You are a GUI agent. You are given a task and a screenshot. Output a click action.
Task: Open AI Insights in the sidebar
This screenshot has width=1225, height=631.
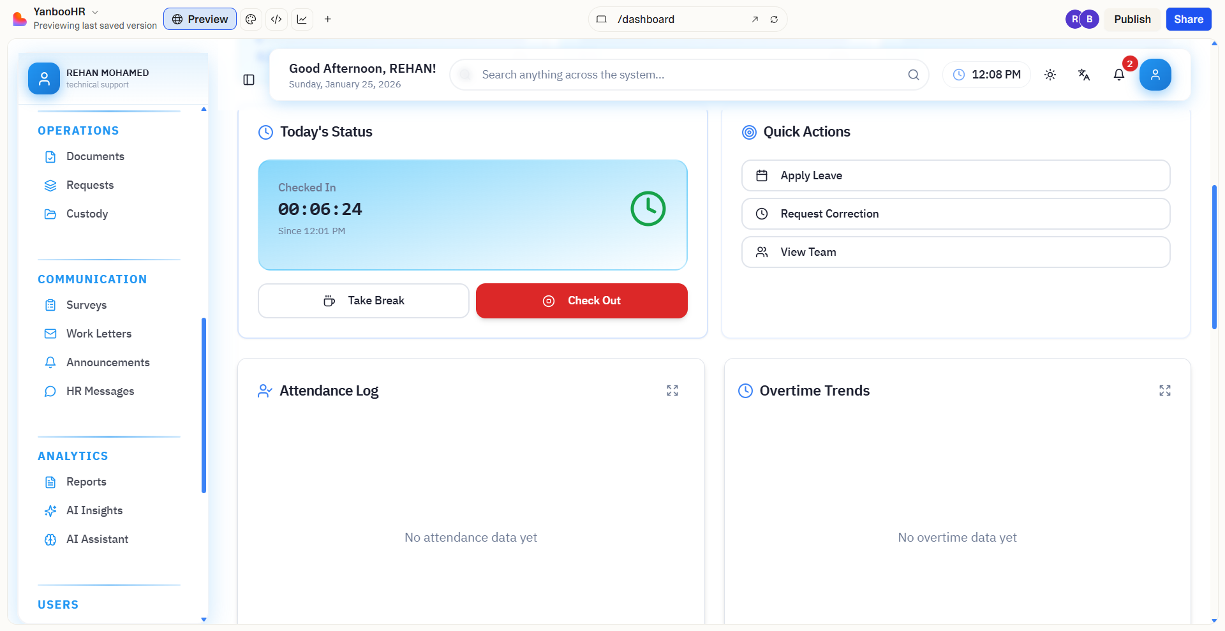coord(94,510)
